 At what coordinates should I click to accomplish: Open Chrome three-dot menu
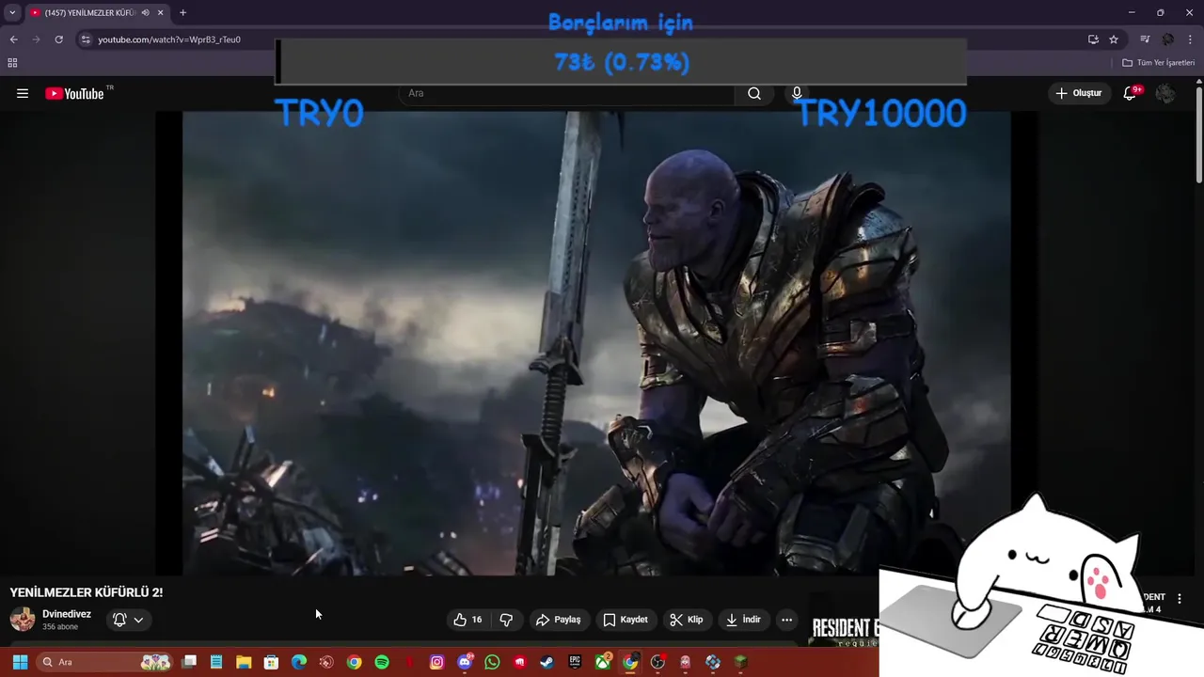(x=1191, y=39)
